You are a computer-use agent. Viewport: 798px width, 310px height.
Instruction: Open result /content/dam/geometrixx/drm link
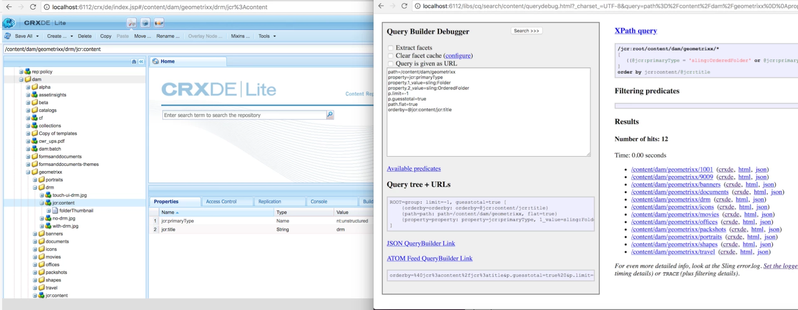tap(671, 199)
